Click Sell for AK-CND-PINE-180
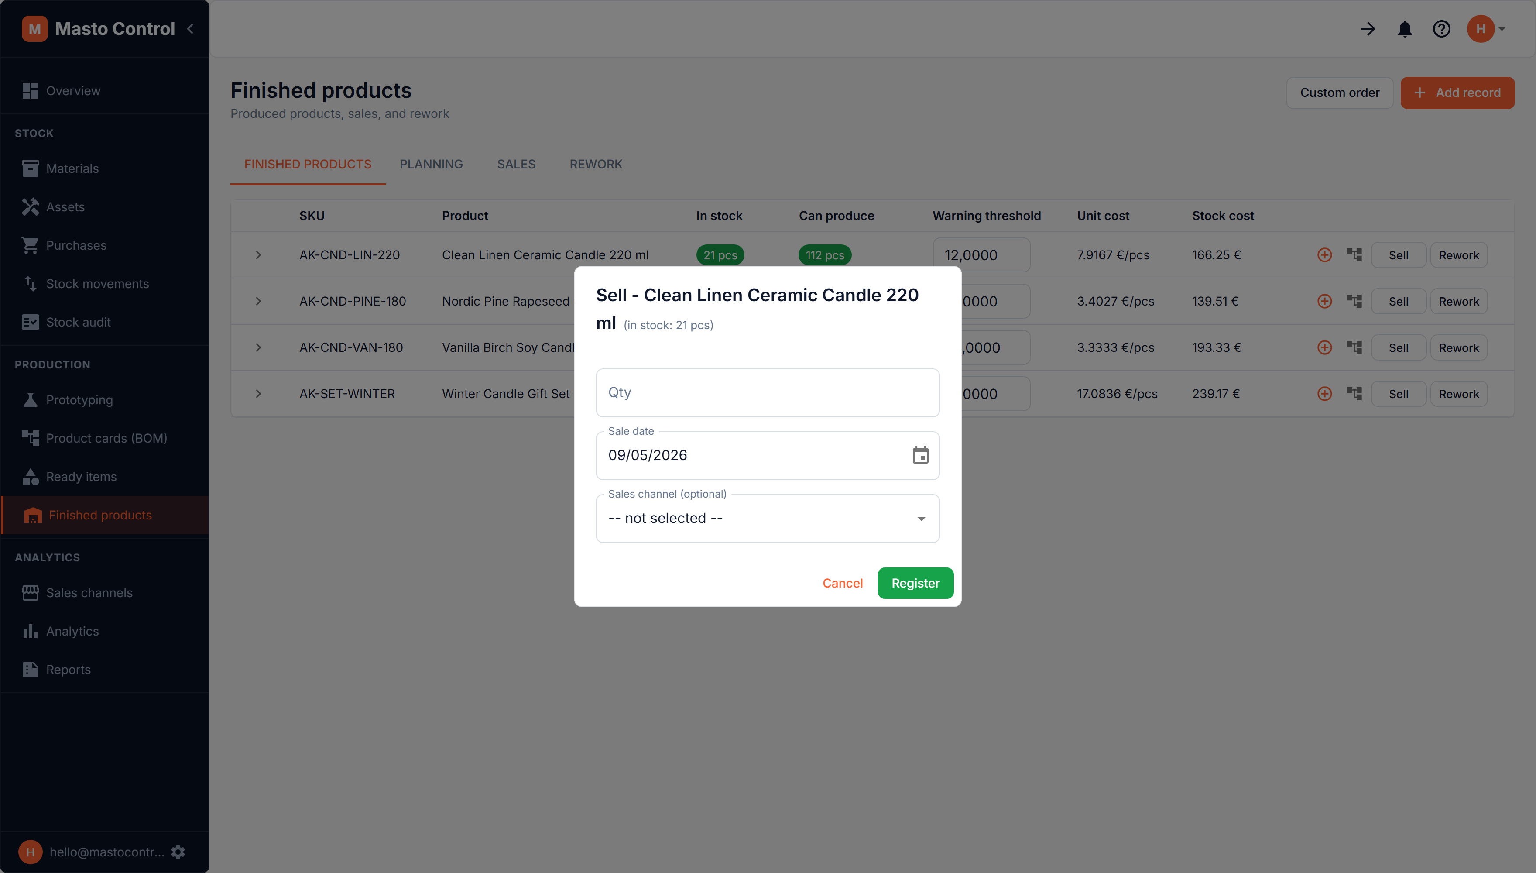 pos(1398,301)
